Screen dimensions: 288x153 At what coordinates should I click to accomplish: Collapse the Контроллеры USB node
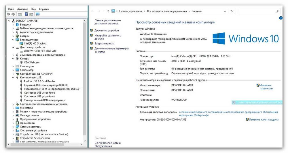(x=13, y=78)
